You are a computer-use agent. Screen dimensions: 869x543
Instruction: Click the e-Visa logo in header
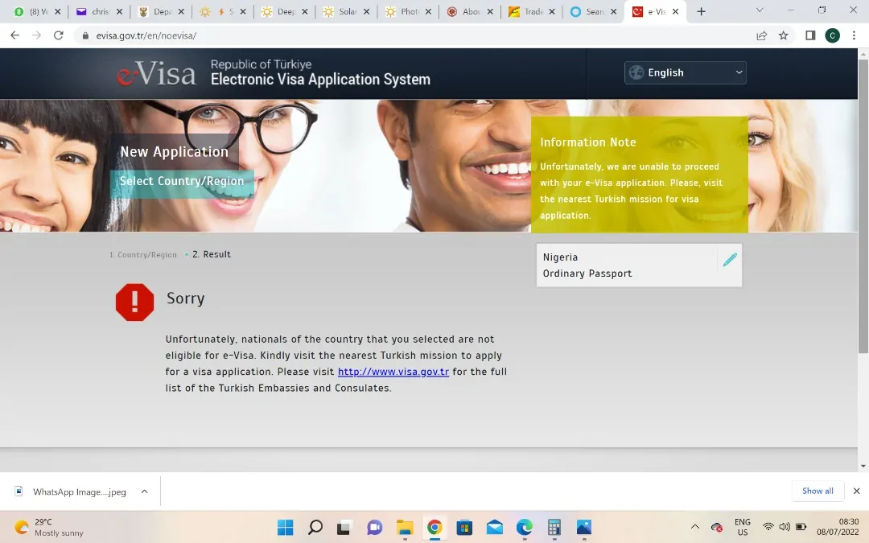(156, 74)
